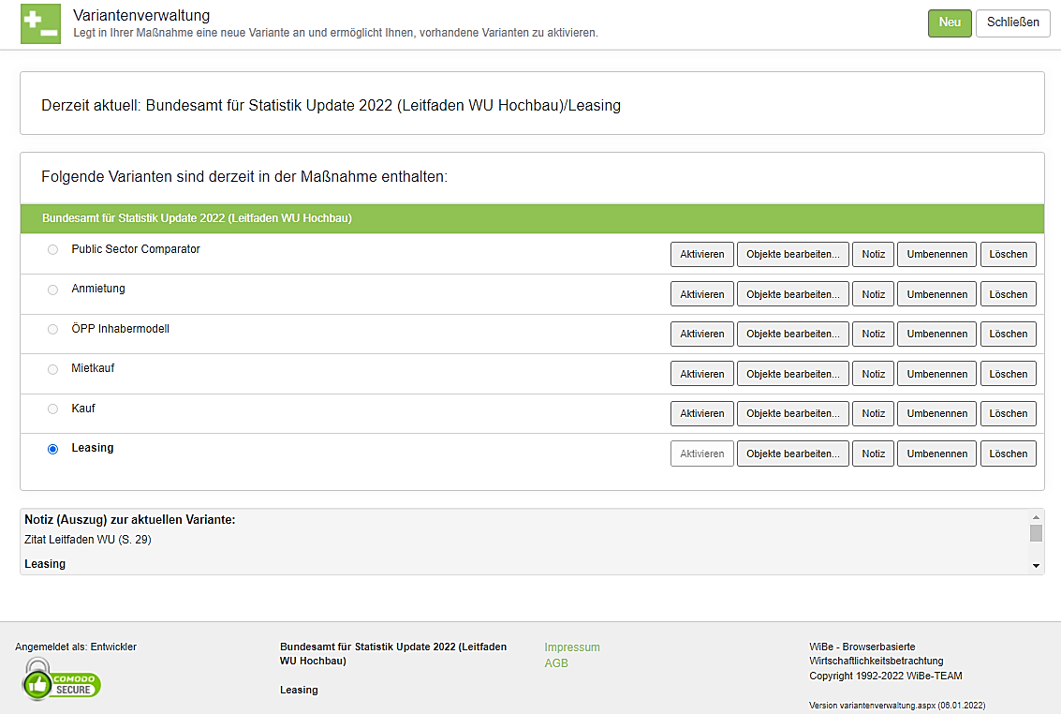Screen dimensions: 1061x714
Task: Select the Public Sector Comparator radio button
Action: (52, 250)
